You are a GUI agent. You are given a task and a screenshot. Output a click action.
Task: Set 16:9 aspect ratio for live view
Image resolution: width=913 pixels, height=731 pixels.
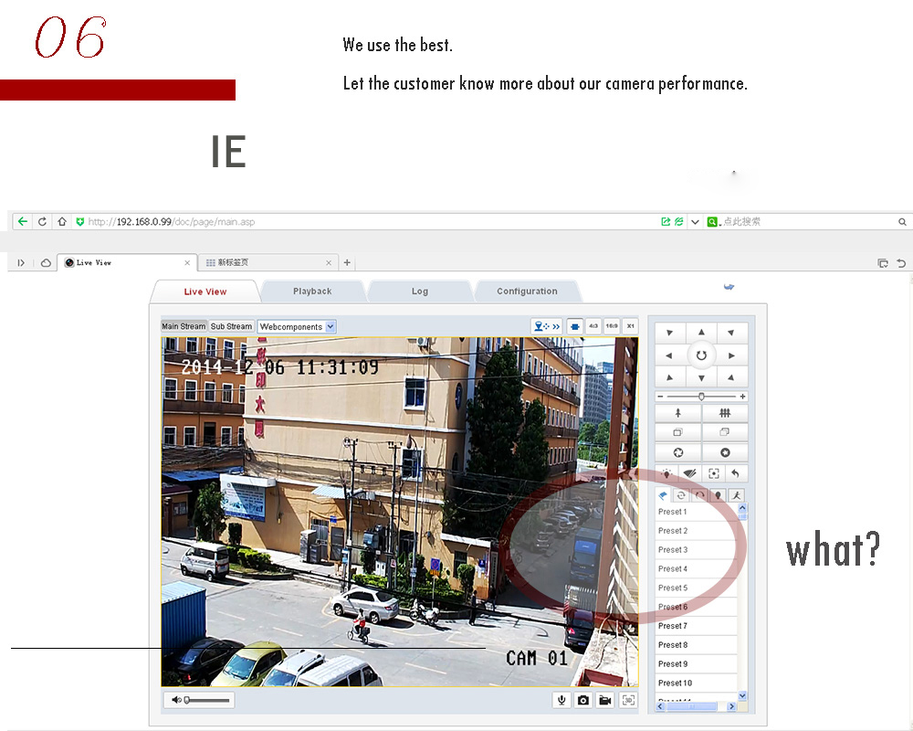click(x=612, y=325)
